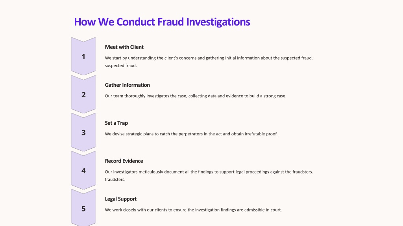The width and height of the screenshot is (403, 226).
Task: Select the step 2 chevron shape
Action: pos(83,94)
